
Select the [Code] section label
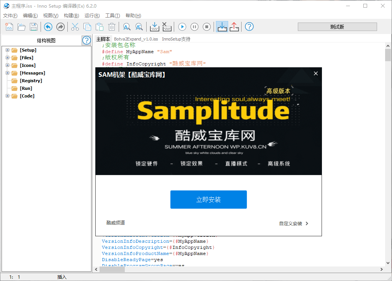coord(27,96)
